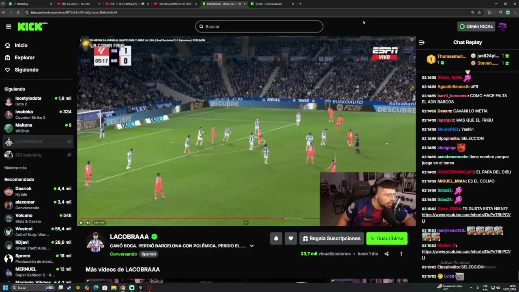The image size is (519, 292).
Task: Open Spreen recommended channel
Action: coord(38,258)
